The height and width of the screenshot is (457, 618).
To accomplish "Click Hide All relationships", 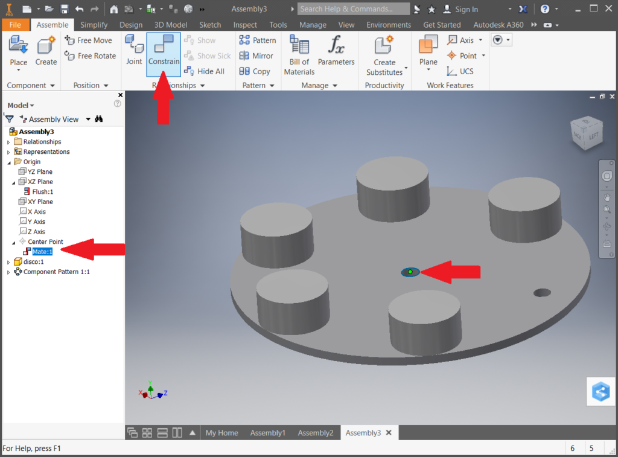I will [205, 71].
